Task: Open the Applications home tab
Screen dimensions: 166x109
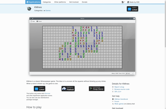Action: coord(33,2)
